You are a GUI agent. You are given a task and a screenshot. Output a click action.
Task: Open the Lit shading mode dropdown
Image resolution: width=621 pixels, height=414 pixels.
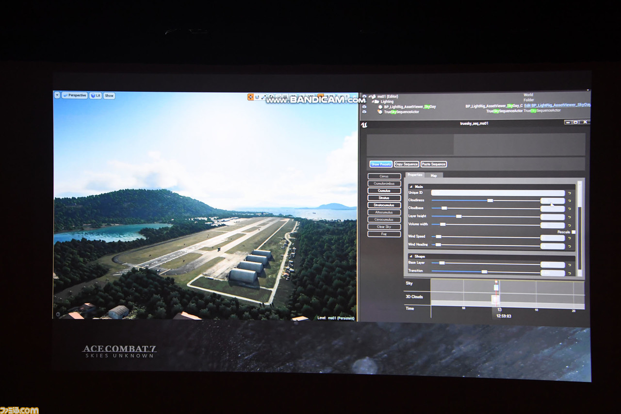[x=96, y=96]
